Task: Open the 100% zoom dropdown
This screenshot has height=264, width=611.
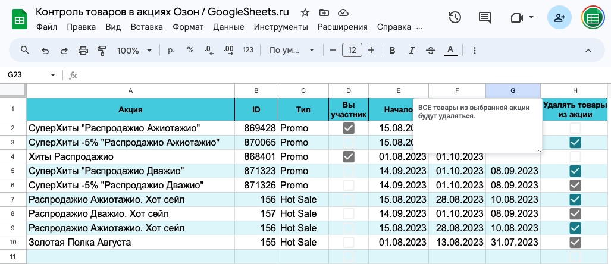Action: click(x=134, y=51)
